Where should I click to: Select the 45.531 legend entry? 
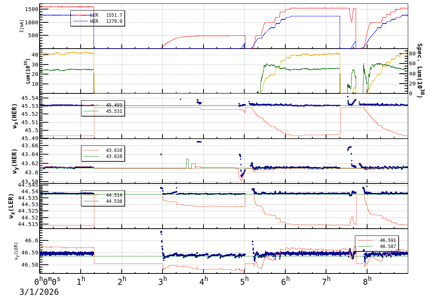click(113, 111)
